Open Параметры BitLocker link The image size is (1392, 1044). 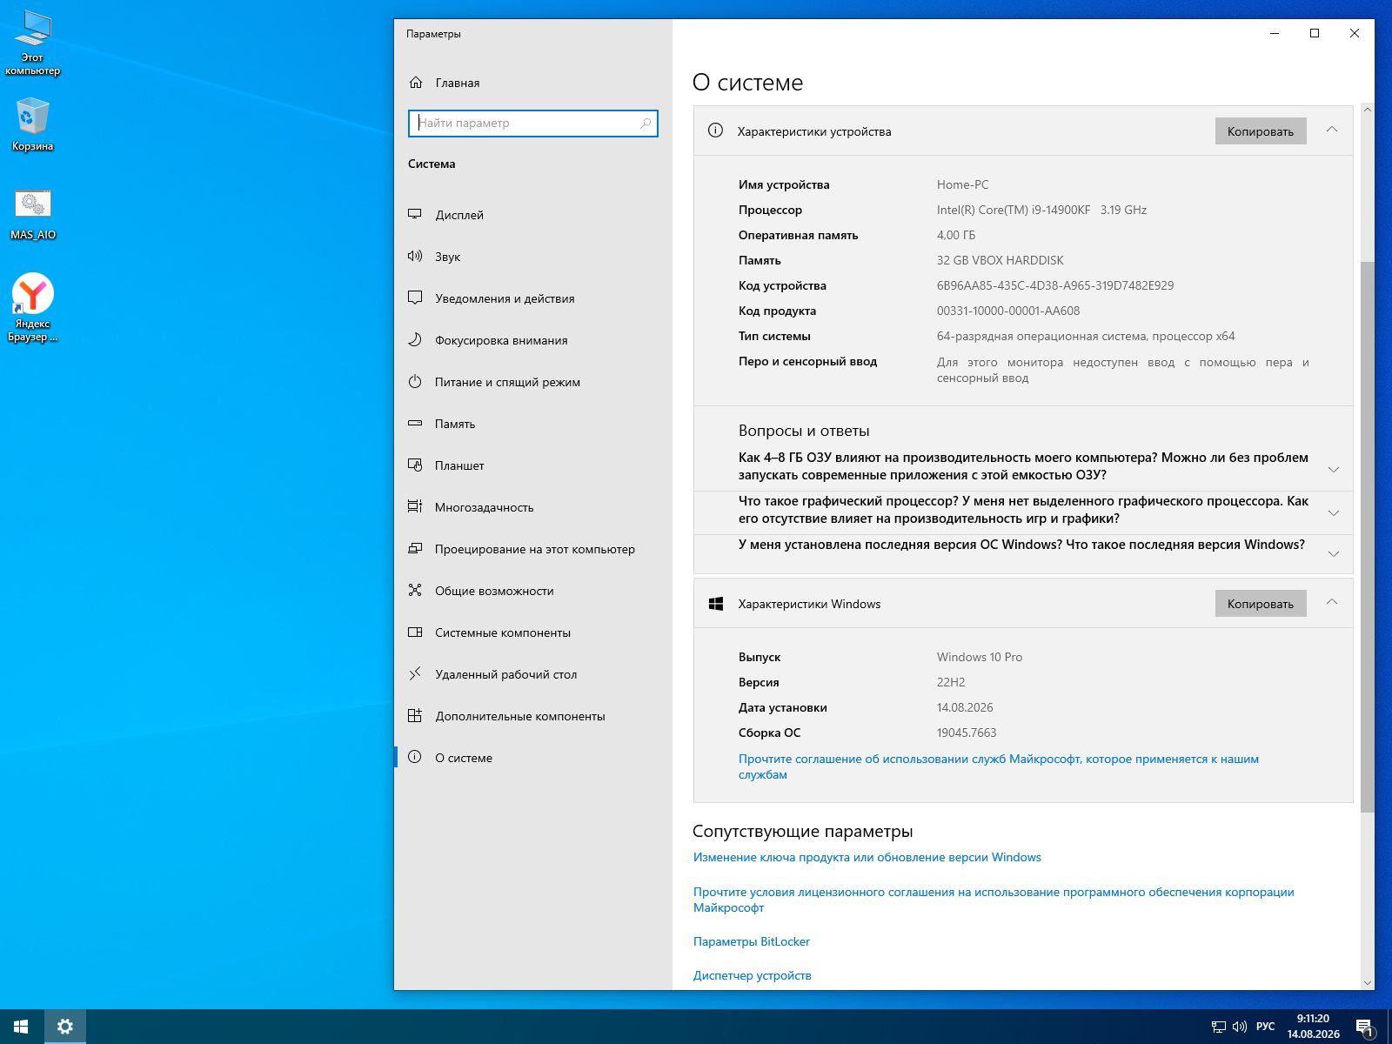point(752,941)
